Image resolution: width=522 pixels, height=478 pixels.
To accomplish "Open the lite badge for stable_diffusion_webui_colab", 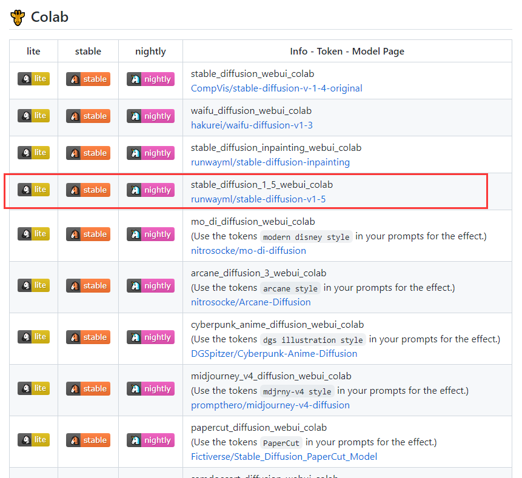I will [x=33, y=79].
